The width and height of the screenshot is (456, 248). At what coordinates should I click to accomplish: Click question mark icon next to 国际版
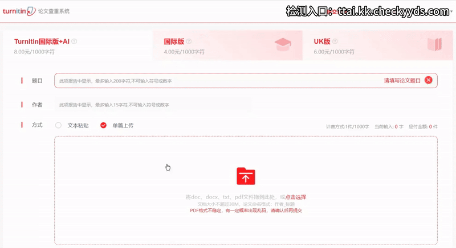point(189,42)
